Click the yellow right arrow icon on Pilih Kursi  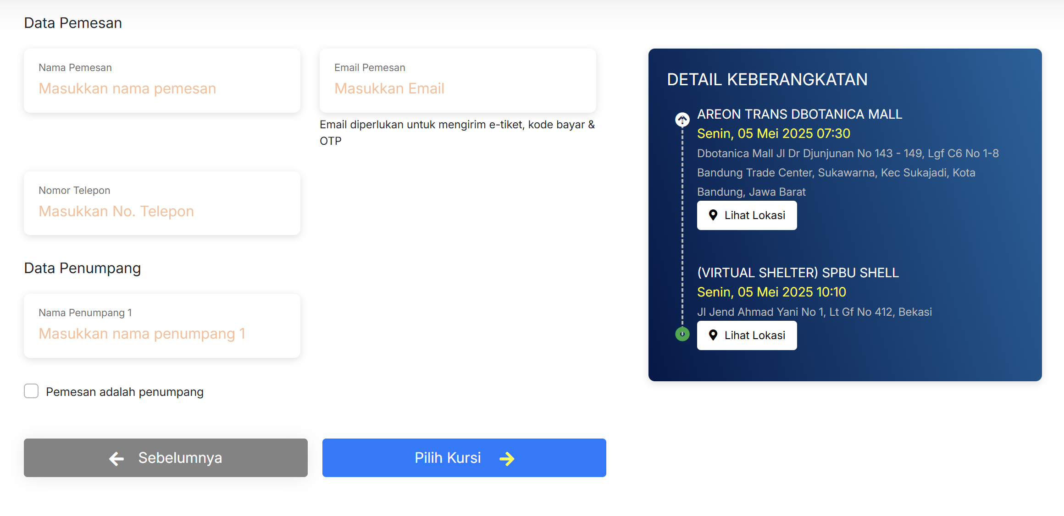pyautogui.click(x=507, y=458)
